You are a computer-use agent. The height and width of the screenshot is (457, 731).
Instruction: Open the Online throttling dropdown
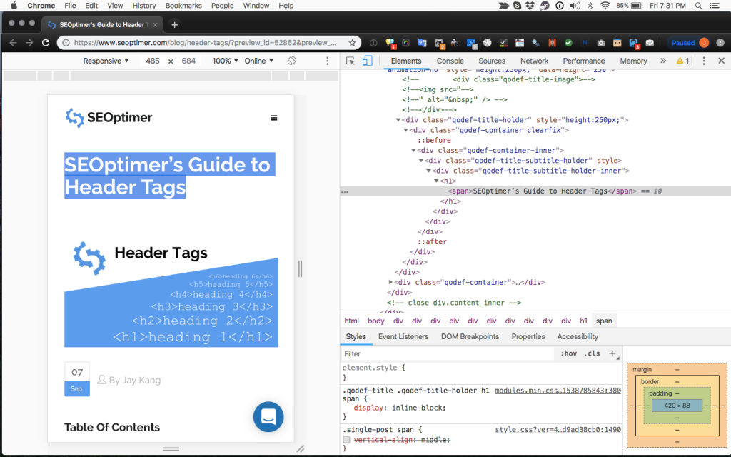click(x=259, y=61)
